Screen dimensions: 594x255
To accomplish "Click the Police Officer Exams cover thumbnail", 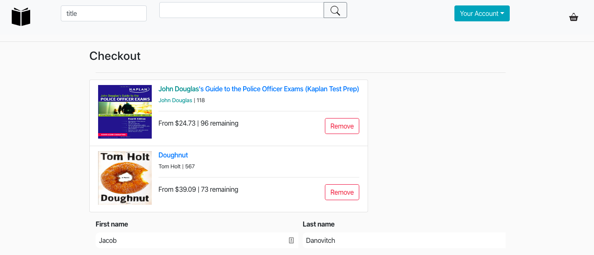I will [x=125, y=112].
